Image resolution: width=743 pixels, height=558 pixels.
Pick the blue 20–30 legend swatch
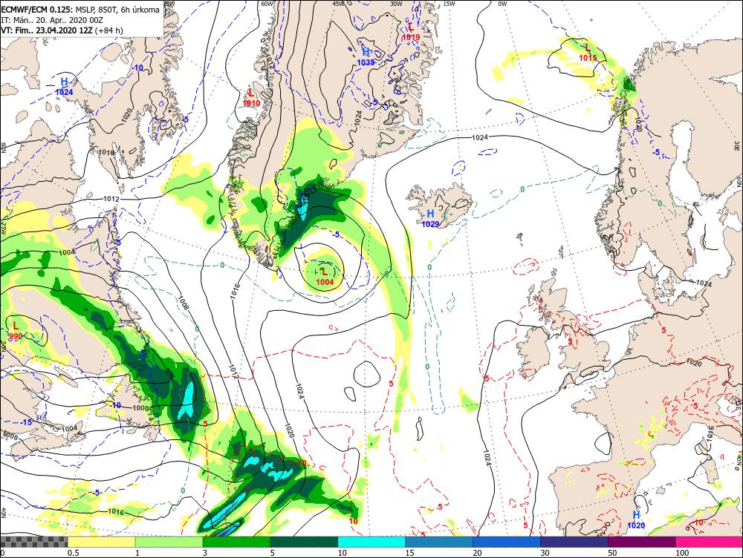(x=507, y=542)
